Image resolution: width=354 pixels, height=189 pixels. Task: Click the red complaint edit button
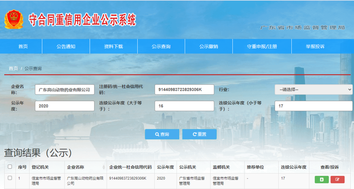(337, 179)
